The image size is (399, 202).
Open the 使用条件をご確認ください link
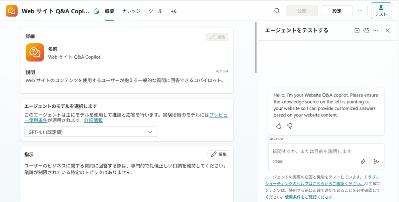tap(309, 197)
